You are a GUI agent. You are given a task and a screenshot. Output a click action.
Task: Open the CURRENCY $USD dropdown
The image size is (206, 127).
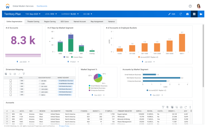coord(70,14)
